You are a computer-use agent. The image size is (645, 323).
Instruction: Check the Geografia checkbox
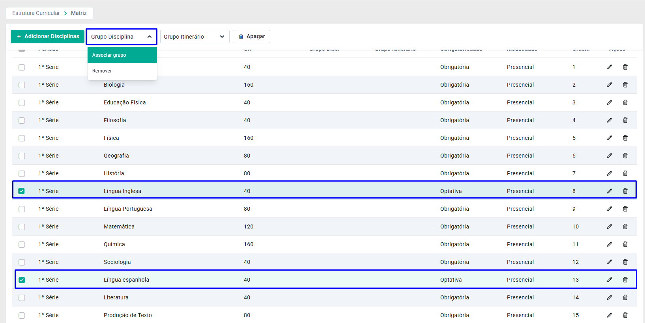pyautogui.click(x=22, y=156)
